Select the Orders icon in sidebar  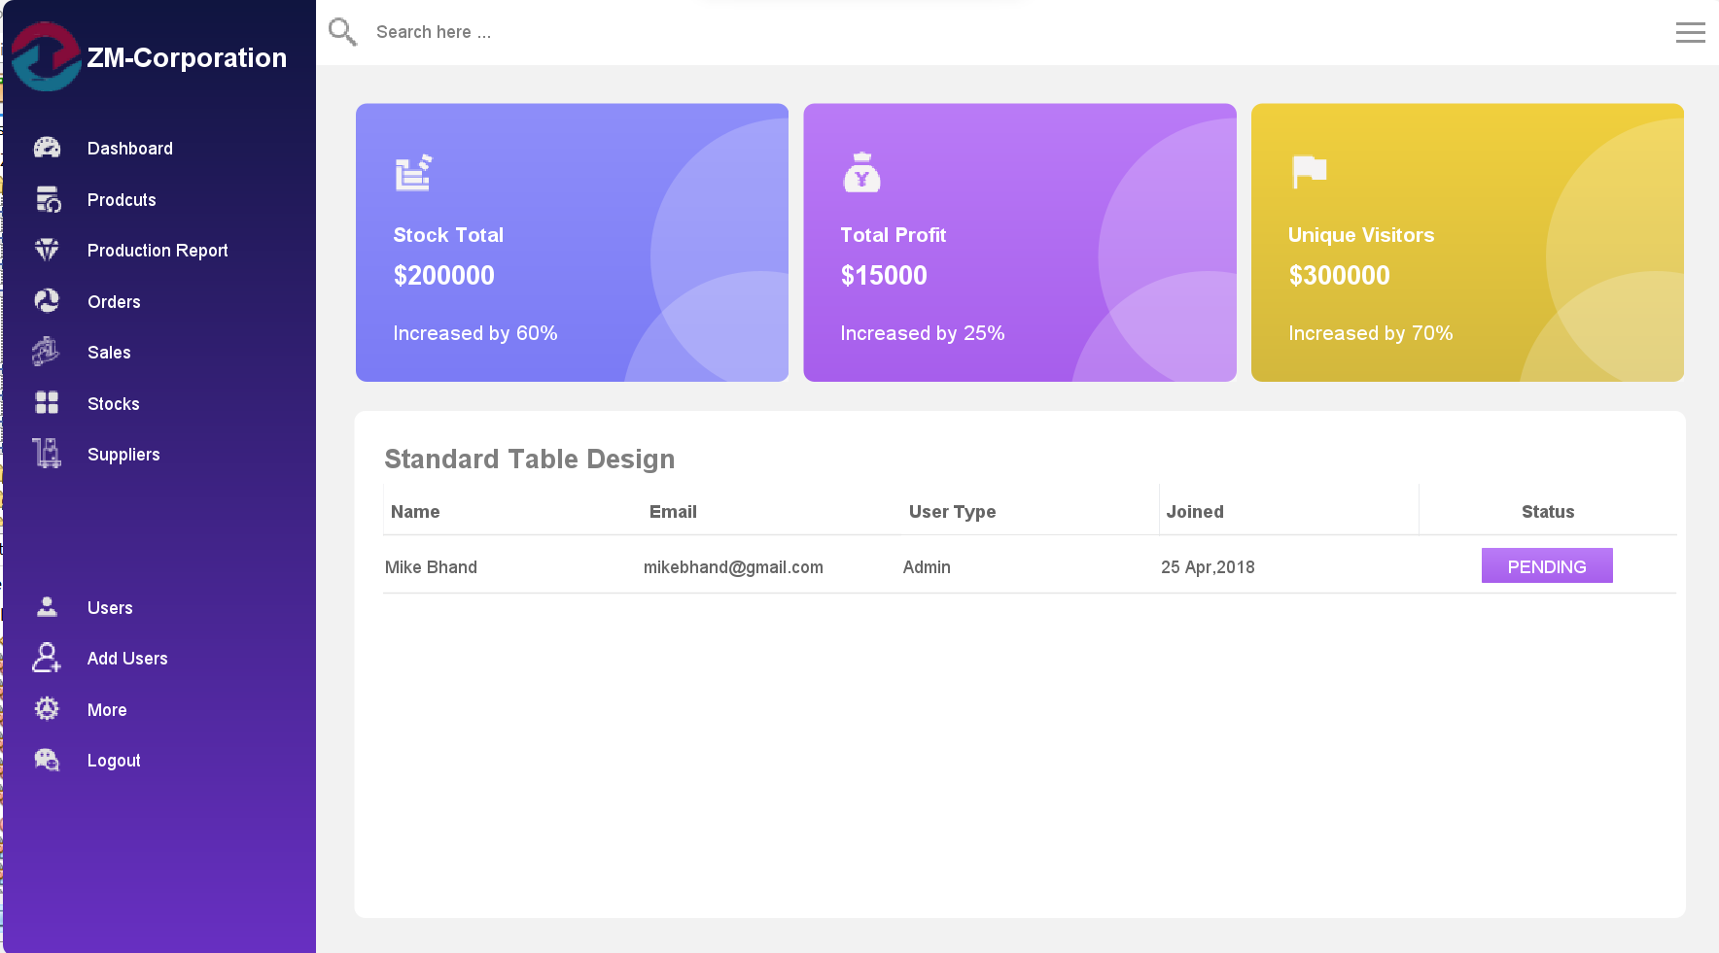click(46, 301)
